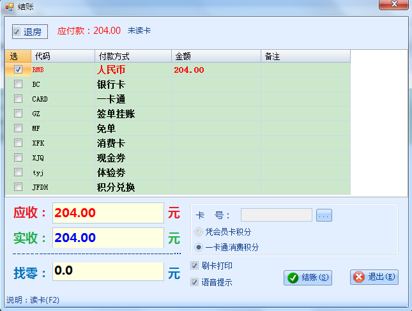Select the 一卡通 payment method cell

pyautogui.click(x=134, y=99)
